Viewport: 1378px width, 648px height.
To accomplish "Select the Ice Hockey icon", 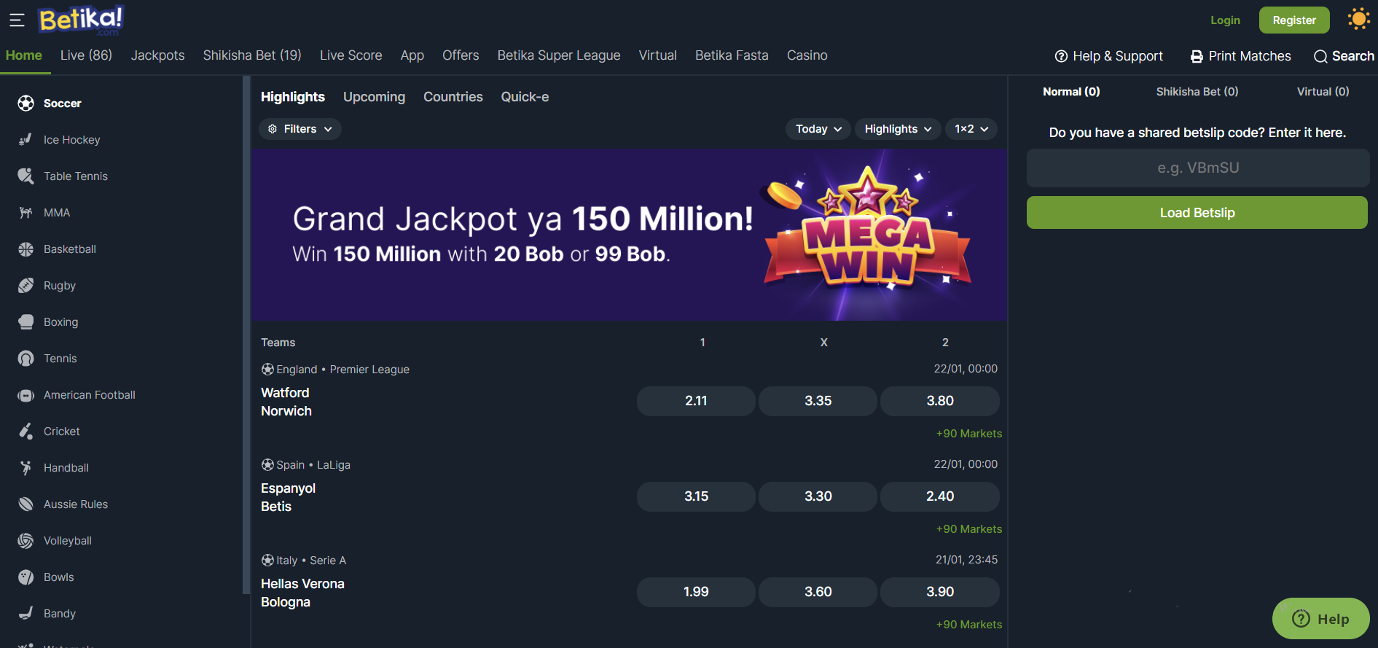I will coord(26,140).
